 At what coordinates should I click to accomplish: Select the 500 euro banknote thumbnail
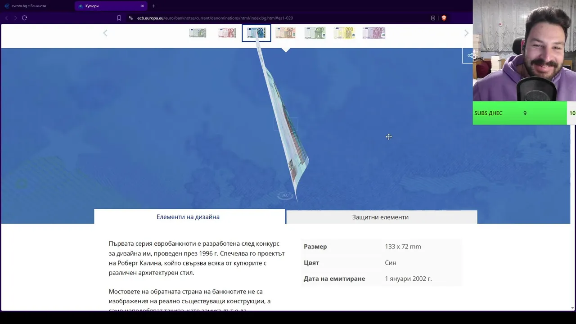(x=373, y=33)
